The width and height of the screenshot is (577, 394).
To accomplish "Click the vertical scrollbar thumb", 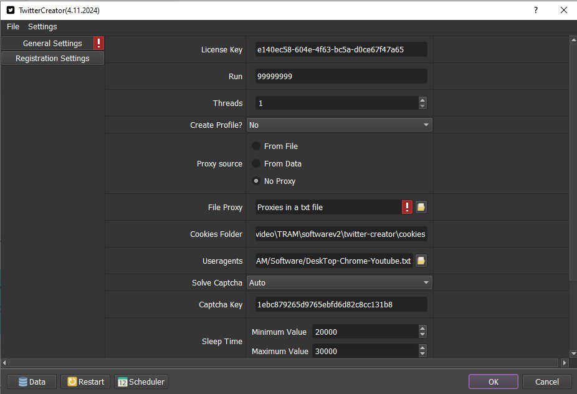I will click(573, 162).
